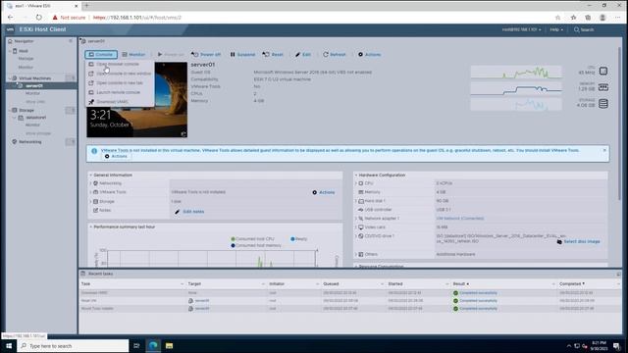Expand the Networking row in General Information
This screenshot has width=628, height=353.
click(x=91, y=183)
